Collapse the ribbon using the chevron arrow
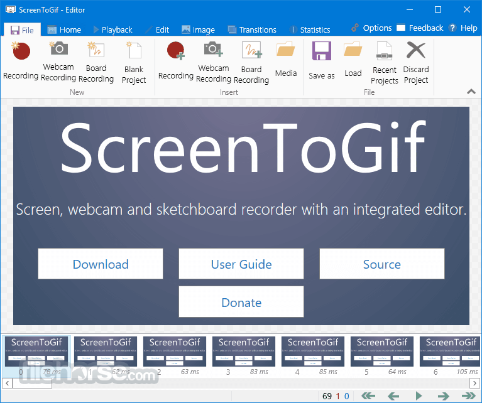Screen dimensions: 482x403 click(471, 92)
